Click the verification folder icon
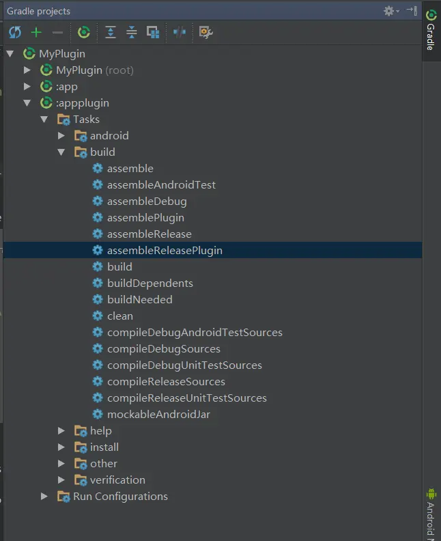This screenshot has width=441, height=541. (81, 480)
